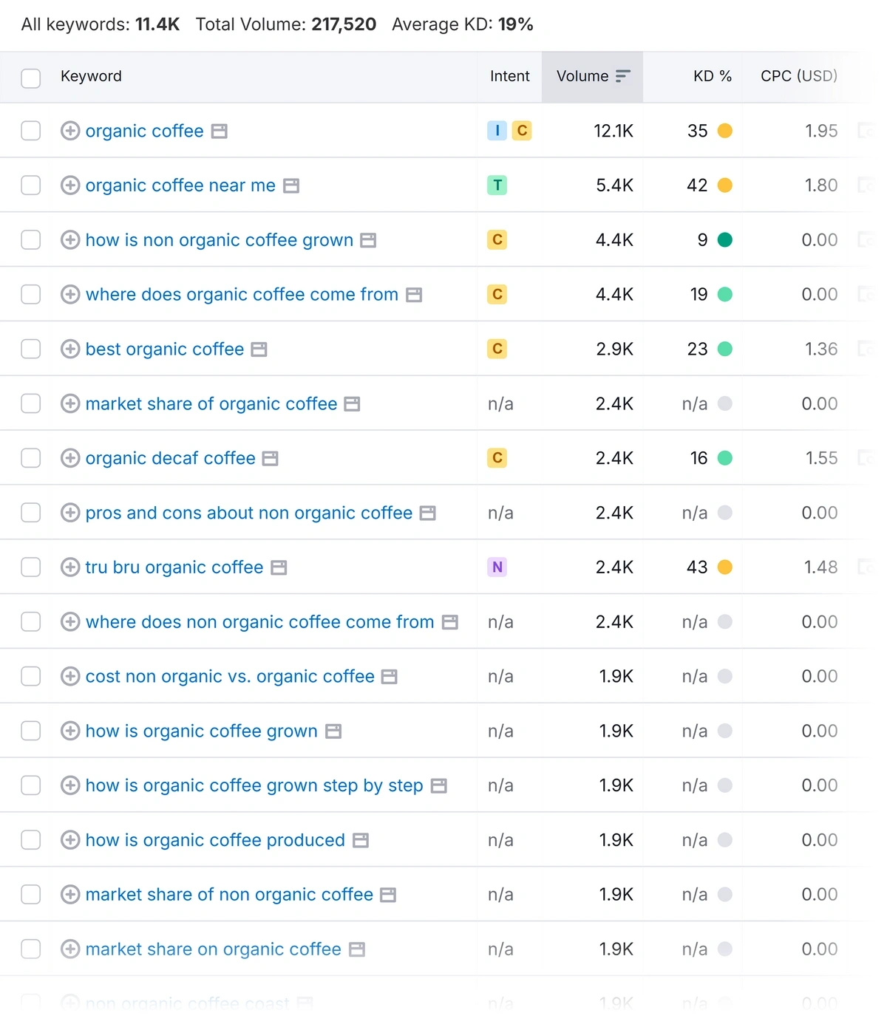Tick 'market share of organic coffee' checkbox

31,403
